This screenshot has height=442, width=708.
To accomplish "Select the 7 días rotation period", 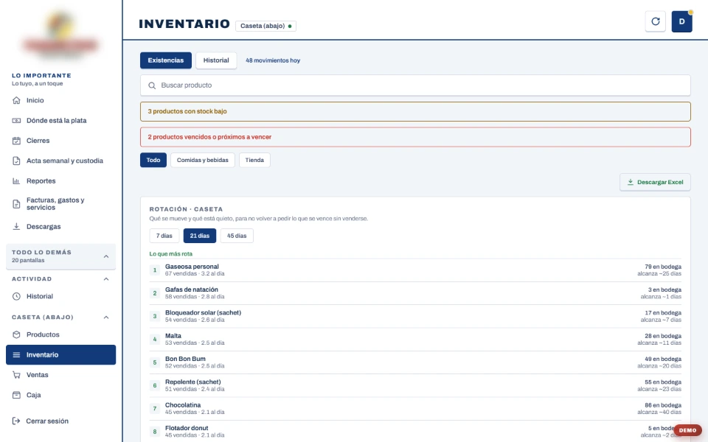I will point(164,236).
